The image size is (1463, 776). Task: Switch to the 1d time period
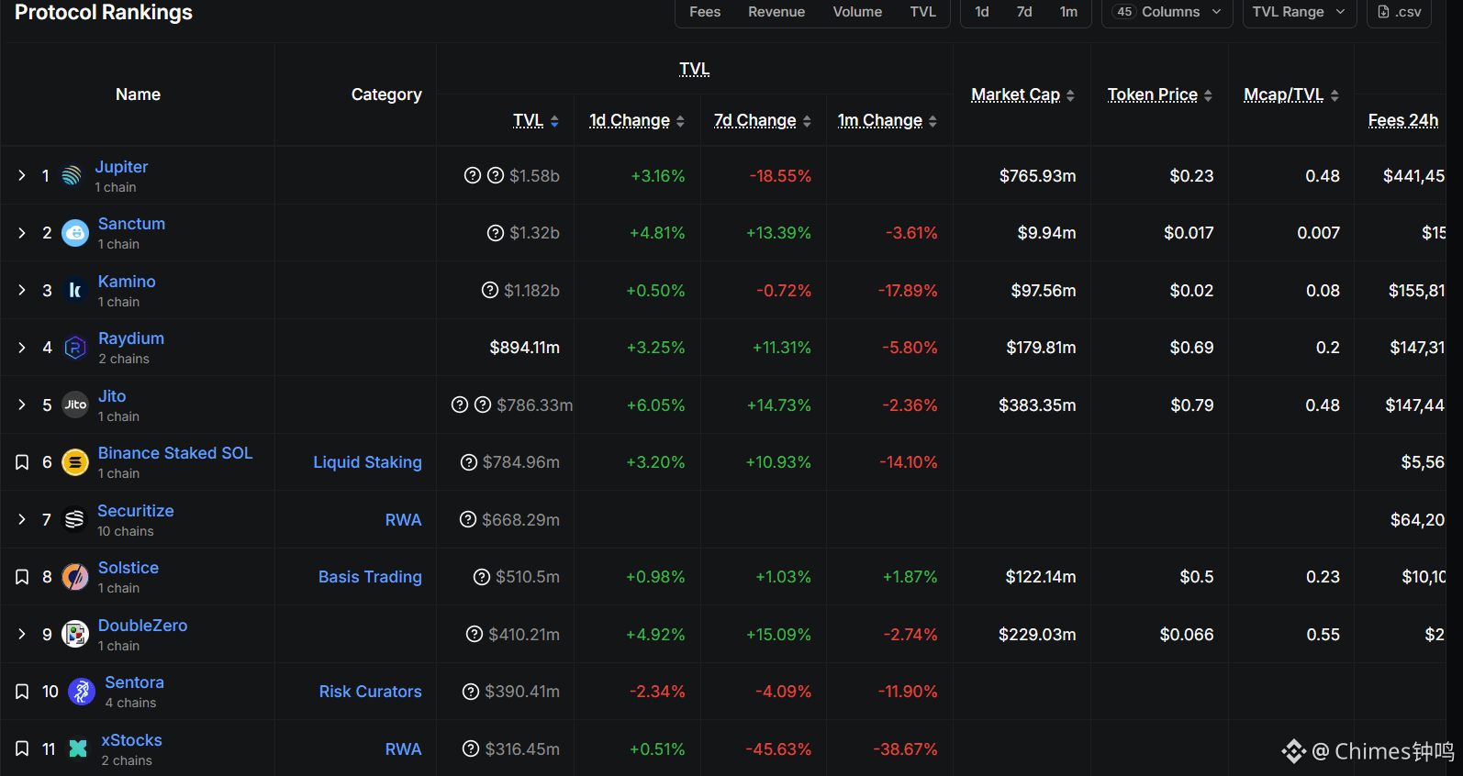point(982,12)
